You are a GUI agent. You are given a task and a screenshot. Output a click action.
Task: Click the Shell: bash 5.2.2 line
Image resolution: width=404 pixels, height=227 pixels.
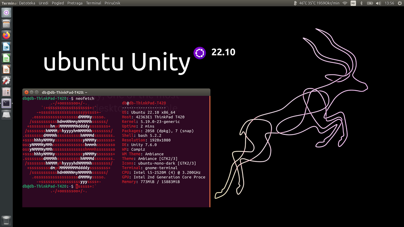142,136
